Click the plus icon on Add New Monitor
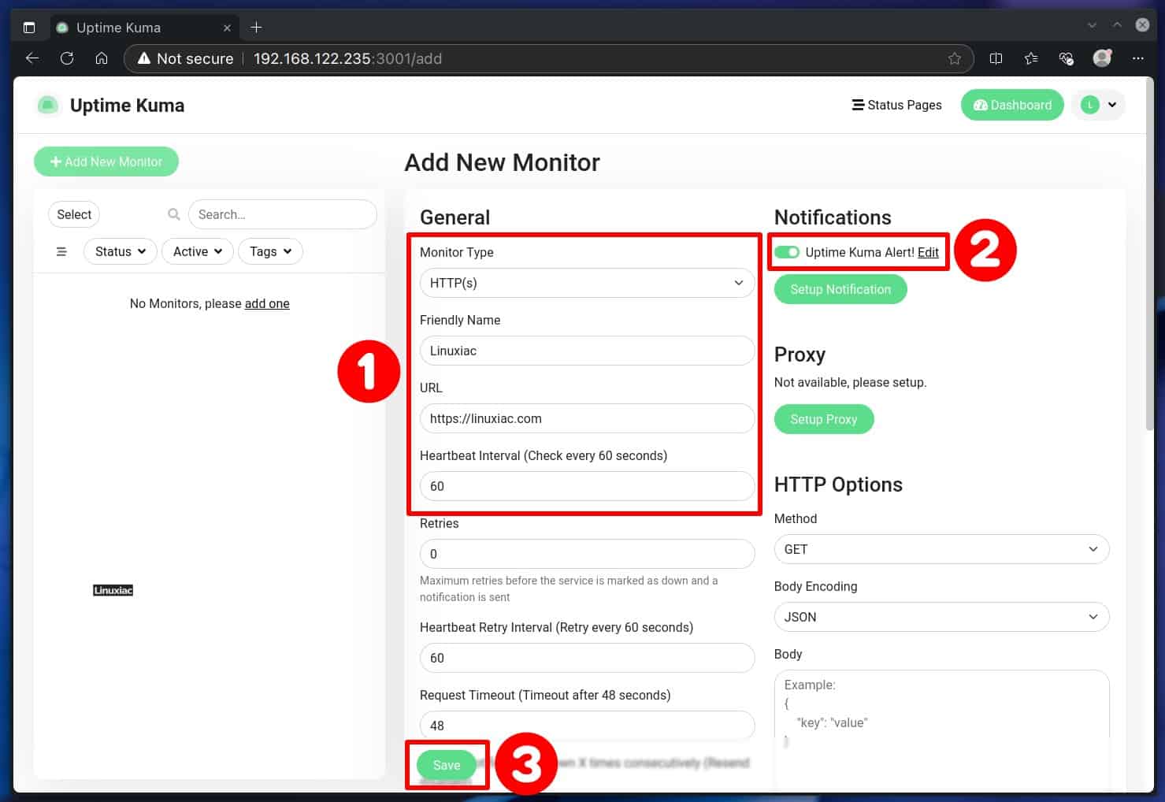This screenshot has width=1165, height=802. click(x=55, y=162)
